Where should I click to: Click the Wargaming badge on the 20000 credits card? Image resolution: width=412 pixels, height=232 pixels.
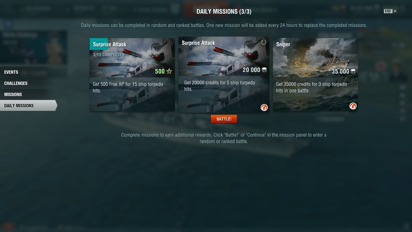coord(264,108)
